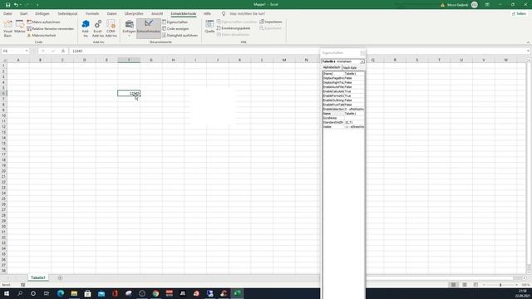Screen dimensions: 532x299
Task: Click Dialogfeld ausführen
Action: (x=180, y=35)
